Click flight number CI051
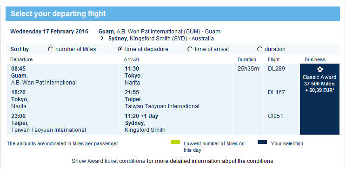Screen dimensions: 346x169 pyautogui.click(x=275, y=116)
